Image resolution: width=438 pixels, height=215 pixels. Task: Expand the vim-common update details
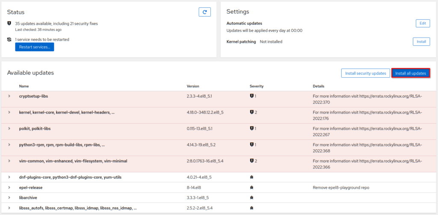pos(9,161)
